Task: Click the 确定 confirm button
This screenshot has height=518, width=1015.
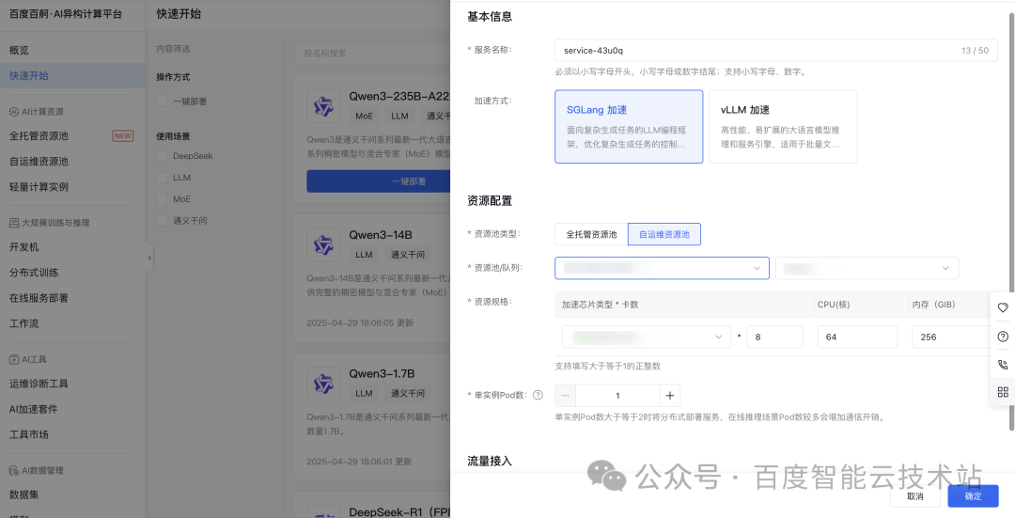Action: (973, 496)
